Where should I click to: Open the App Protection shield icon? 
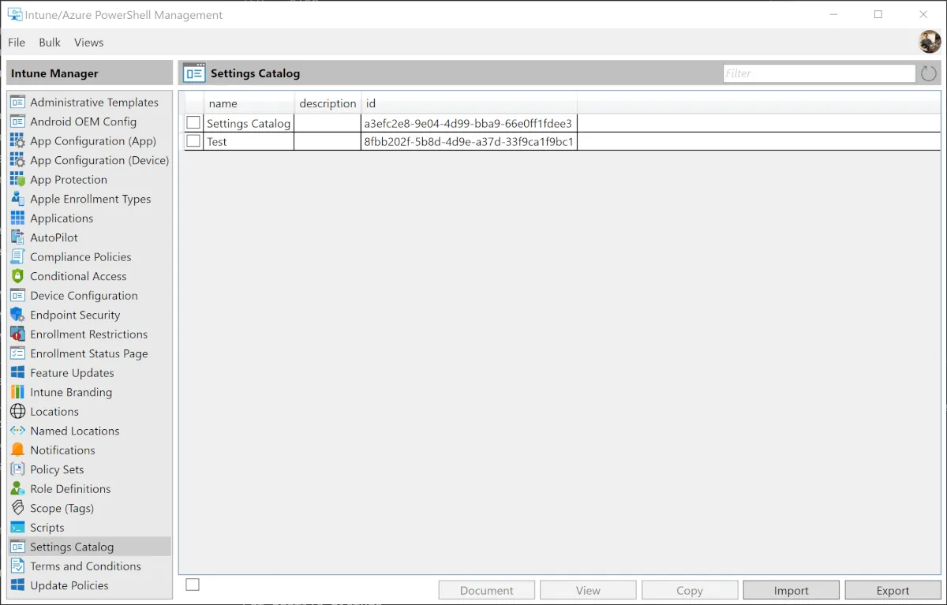point(17,179)
